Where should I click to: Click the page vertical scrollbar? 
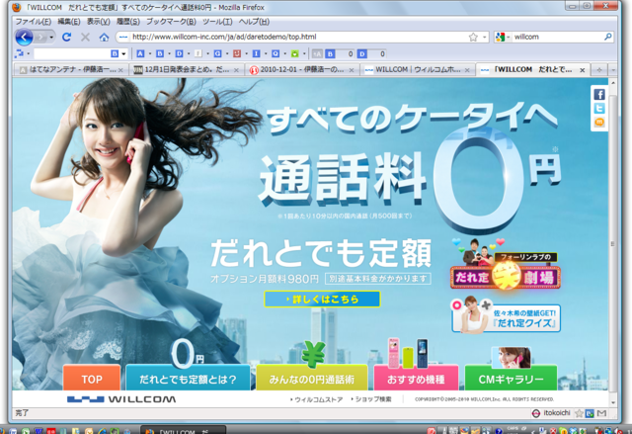tap(612, 242)
